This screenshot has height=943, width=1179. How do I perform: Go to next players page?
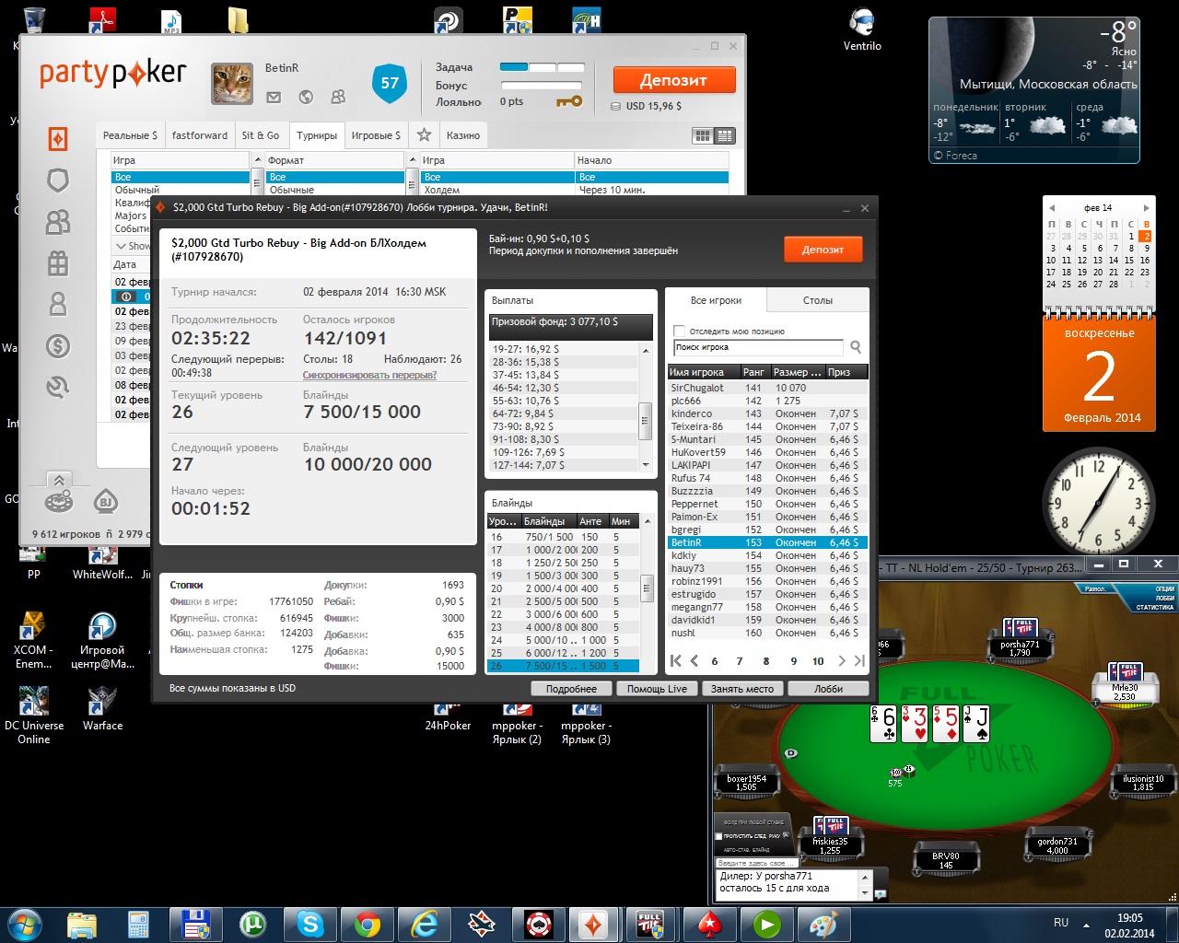coord(841,660)
